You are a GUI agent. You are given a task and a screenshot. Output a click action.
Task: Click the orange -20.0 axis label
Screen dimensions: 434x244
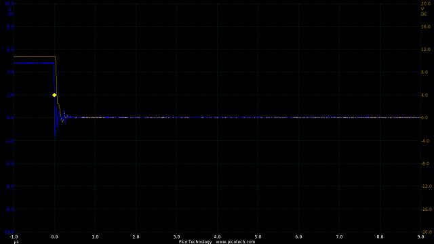pyautogui.click(x=426, y=232)
